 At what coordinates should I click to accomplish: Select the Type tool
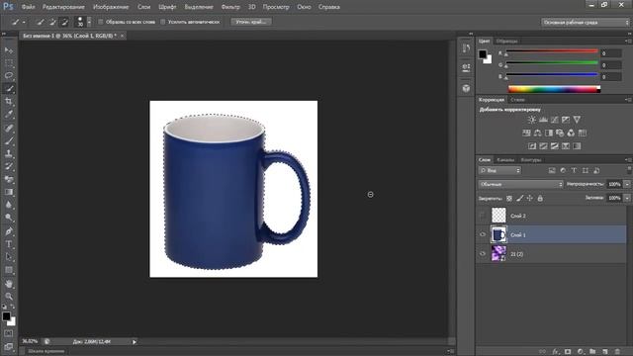9,244
